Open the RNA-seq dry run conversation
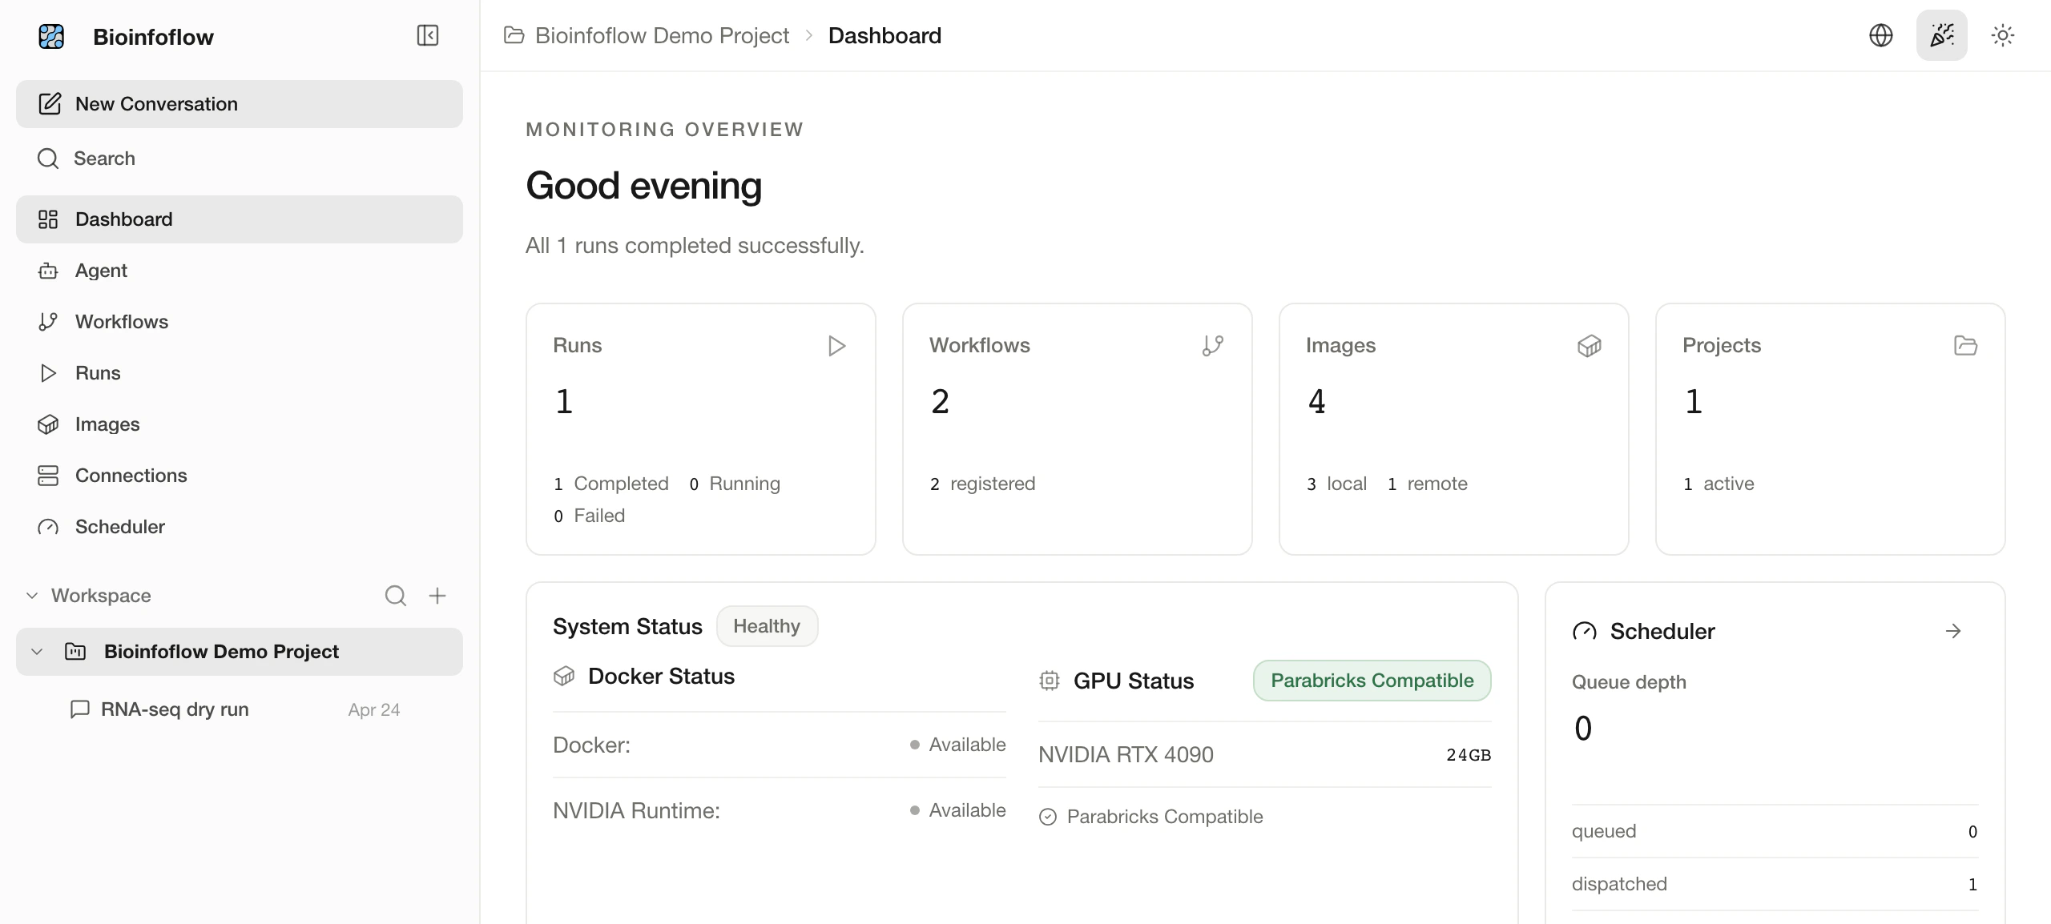Image resolution: width=2051 pixels, height=924 pixels. (240, 709)
